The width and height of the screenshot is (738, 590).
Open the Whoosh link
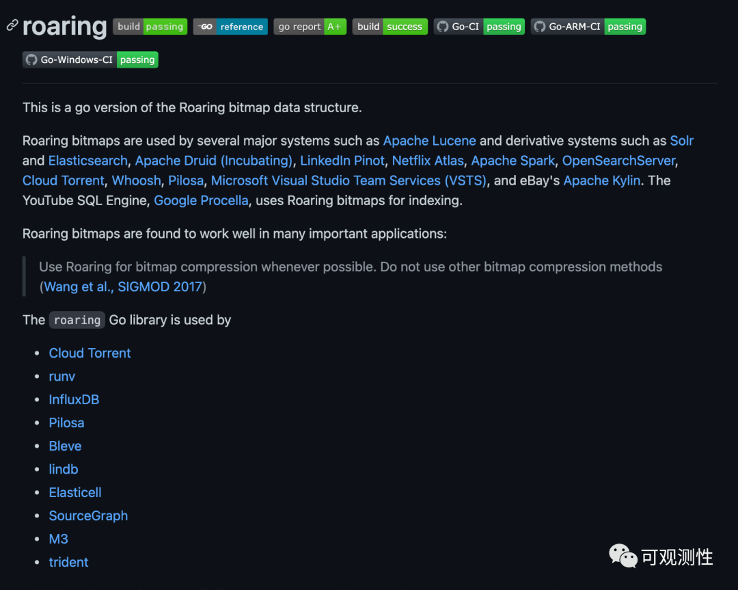tap(137, 180)
